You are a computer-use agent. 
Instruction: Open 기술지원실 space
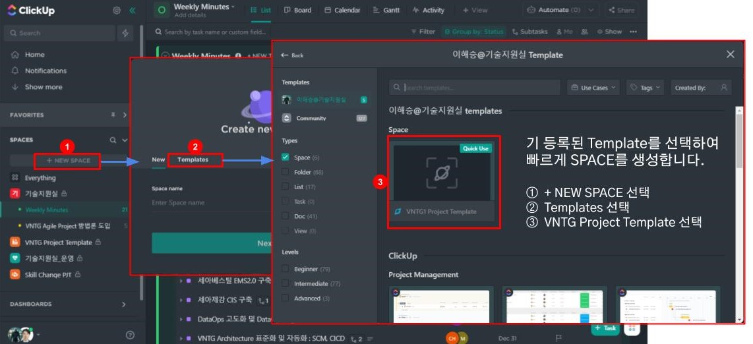point(41,193)
